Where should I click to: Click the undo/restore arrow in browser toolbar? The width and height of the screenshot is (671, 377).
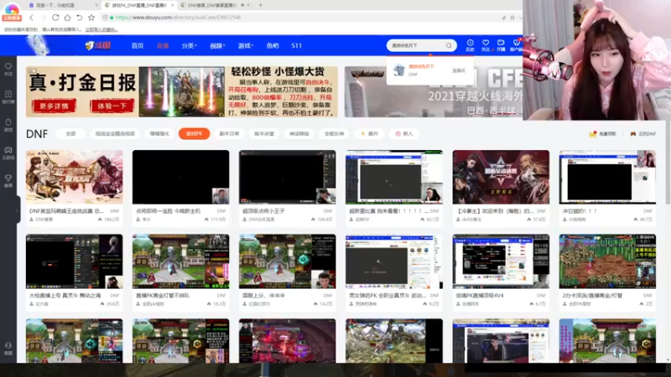tap(79, 18)
